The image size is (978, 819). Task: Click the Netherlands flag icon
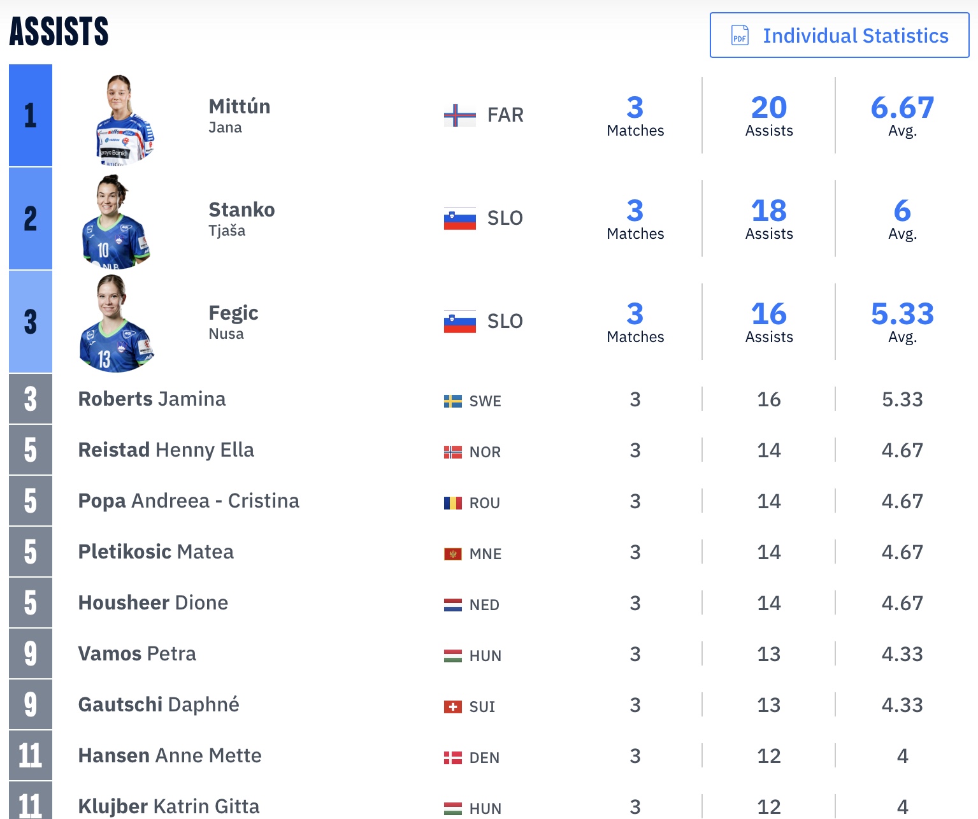click(453, 605)
